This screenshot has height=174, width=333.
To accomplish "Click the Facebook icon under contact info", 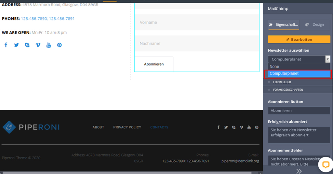I will point(6,45).
